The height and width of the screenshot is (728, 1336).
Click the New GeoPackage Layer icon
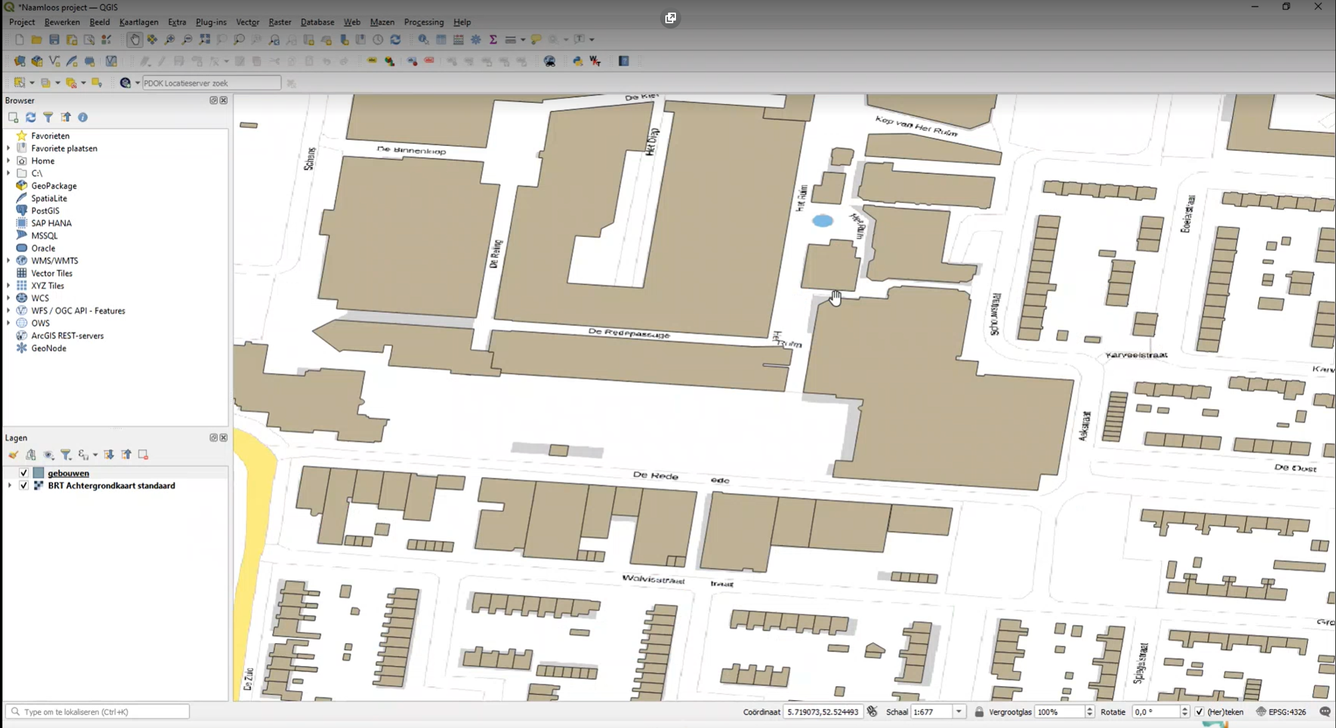pyautogui.click(x=37, y=61)
